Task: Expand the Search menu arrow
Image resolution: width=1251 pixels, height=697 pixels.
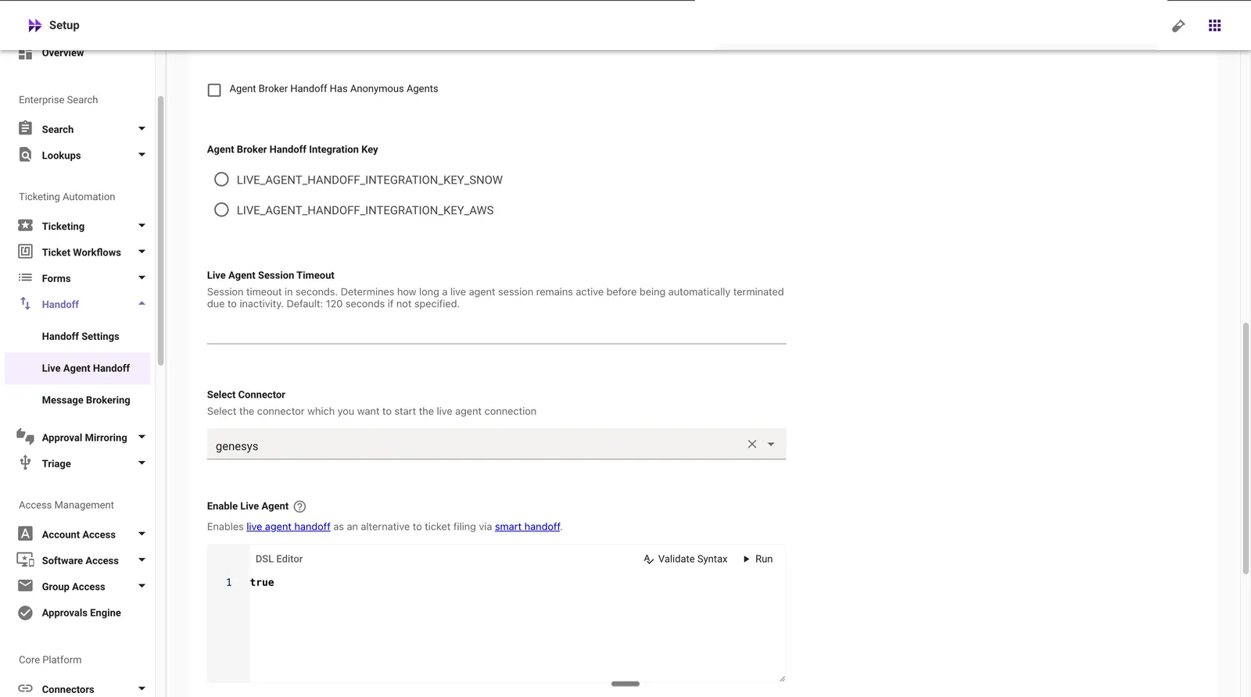Action: tap(142, 129)
